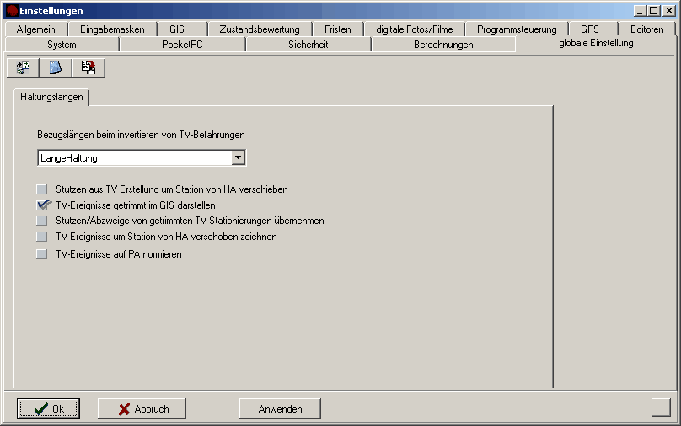Click the red Einstellungen title bar icon

click(x=12, y=11)
